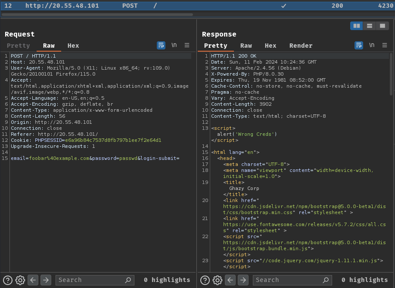
Task: Select history row 12 POST request
Action: [x=197, y=6]
